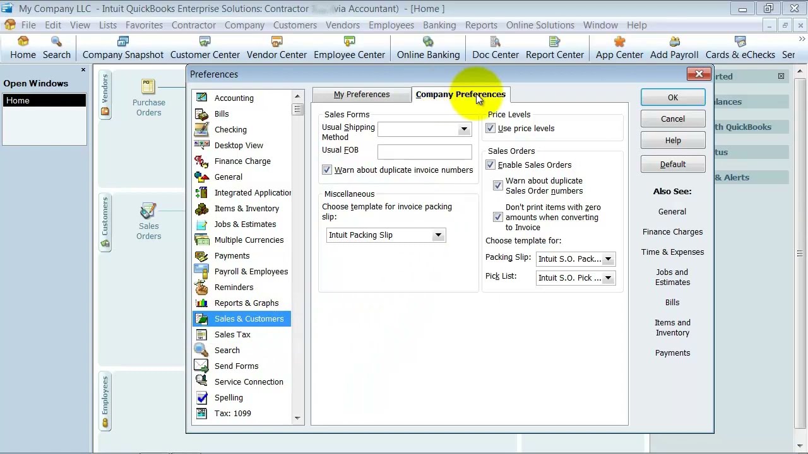The width and height of the screenshot is (808, 454).
Task: Open the Banking menu
Action: (439, 25)
